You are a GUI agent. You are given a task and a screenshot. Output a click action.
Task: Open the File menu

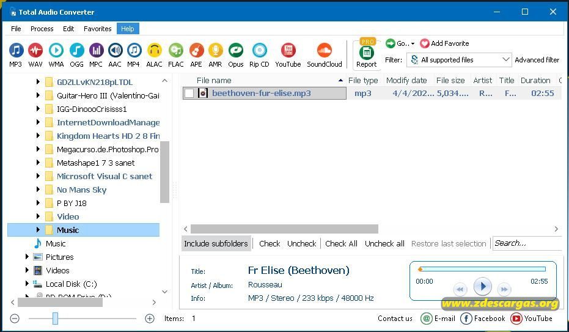pyautogui.click(x=16, y=29)
